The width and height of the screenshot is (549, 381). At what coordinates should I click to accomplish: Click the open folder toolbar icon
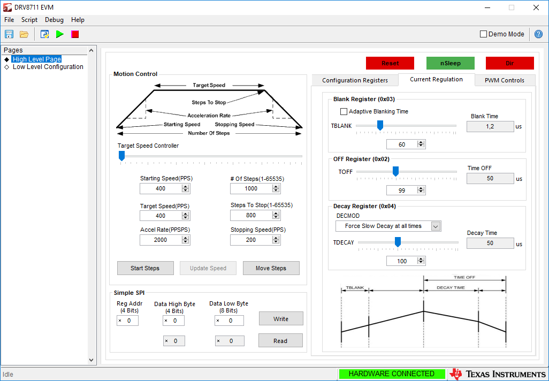pyautogui.click(x=24, y=34)
